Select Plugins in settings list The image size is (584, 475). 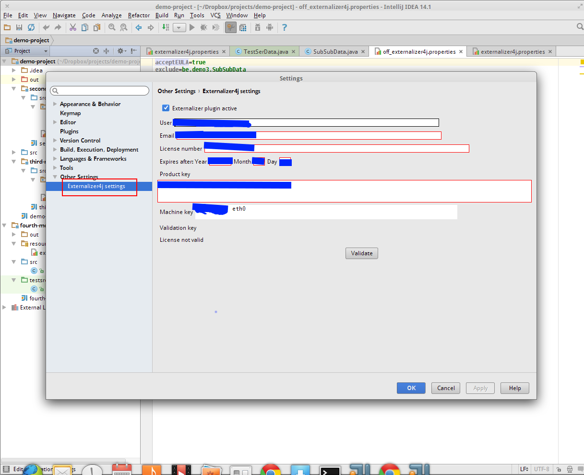coord(69,131)
